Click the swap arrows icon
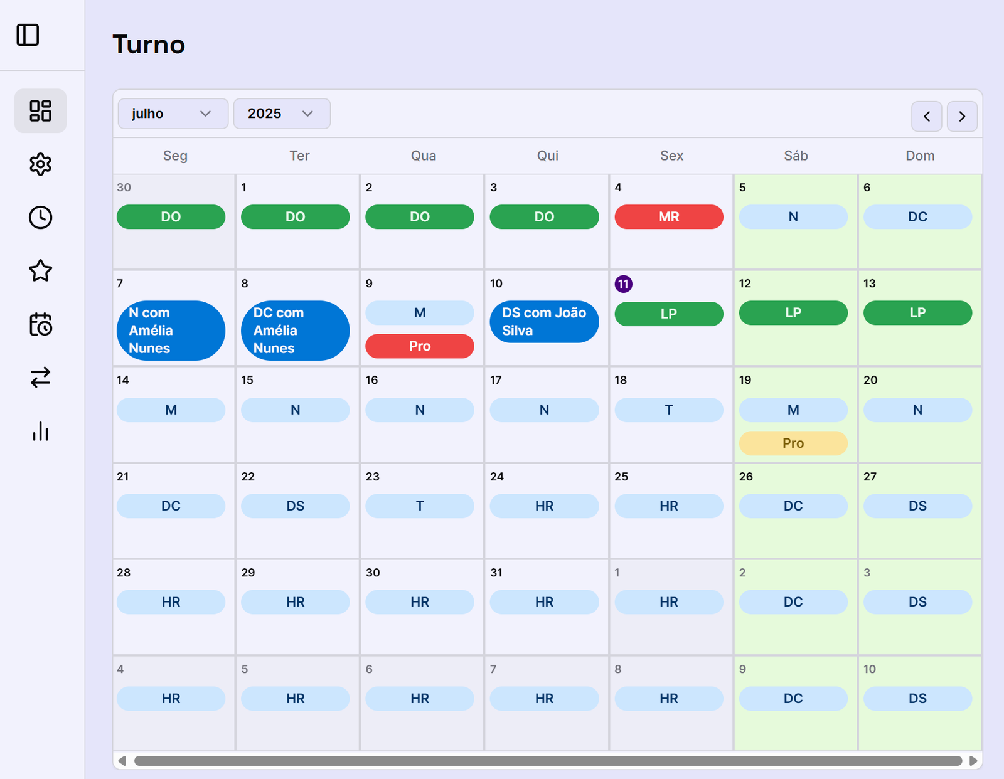The width and height of the screenshot is (1004, 779). (41, 378)
